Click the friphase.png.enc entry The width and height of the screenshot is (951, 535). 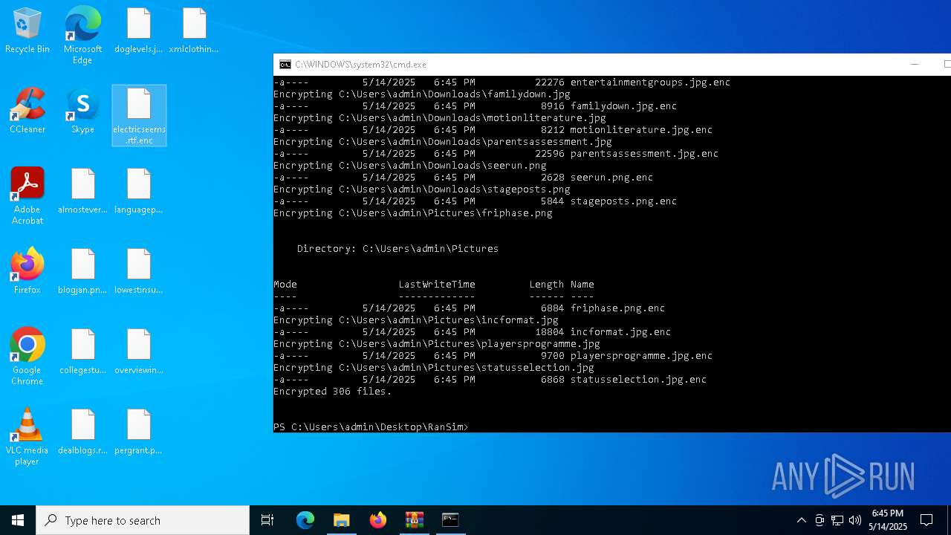pos(617,308)
